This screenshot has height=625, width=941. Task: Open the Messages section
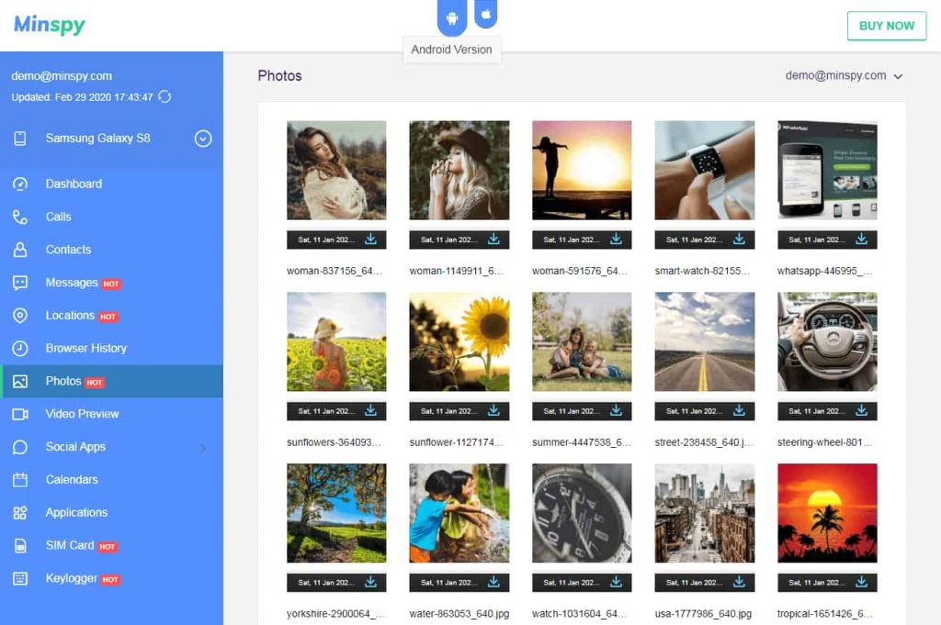pos(72,283)
